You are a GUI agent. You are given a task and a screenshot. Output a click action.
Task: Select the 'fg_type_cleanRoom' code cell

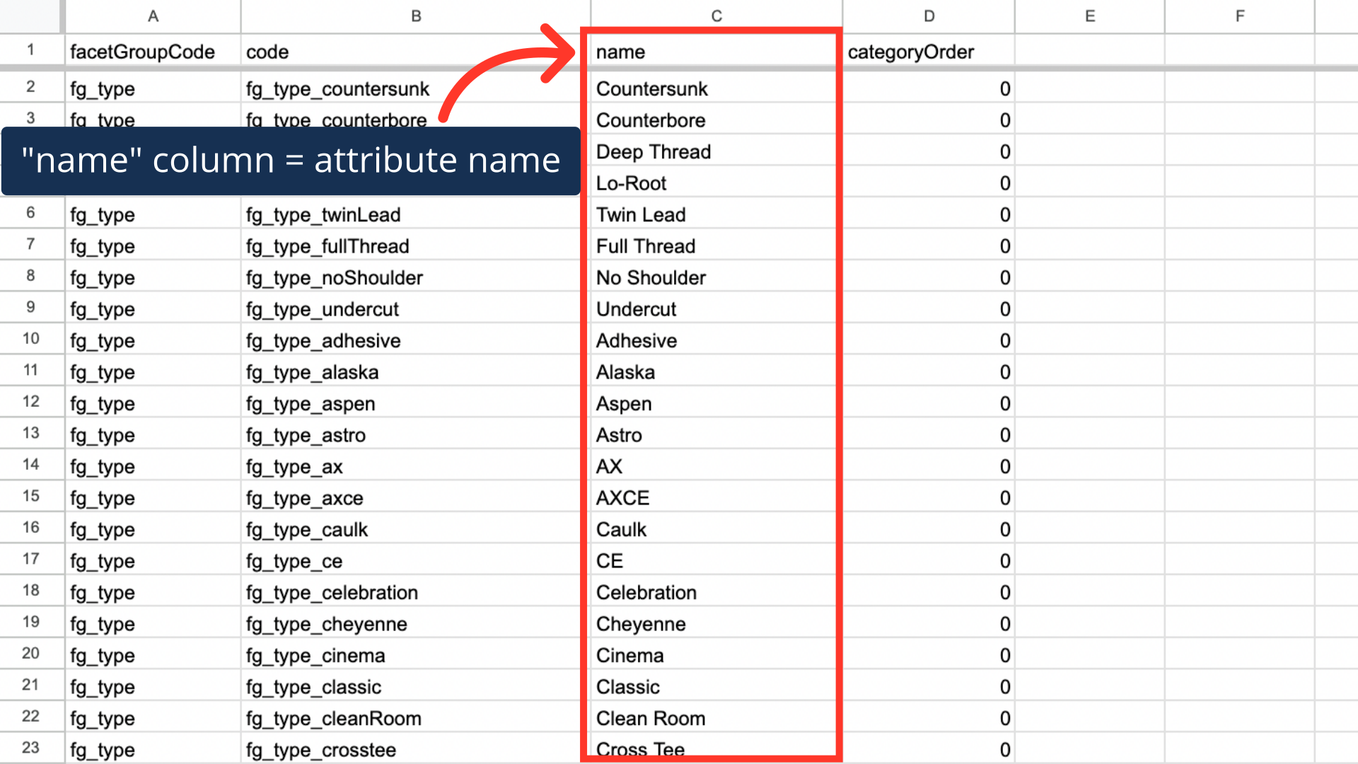point(334,719)
